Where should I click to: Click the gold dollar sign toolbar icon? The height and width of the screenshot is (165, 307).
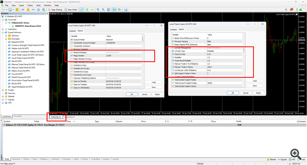pyautogui.click(x=17, y=9)
